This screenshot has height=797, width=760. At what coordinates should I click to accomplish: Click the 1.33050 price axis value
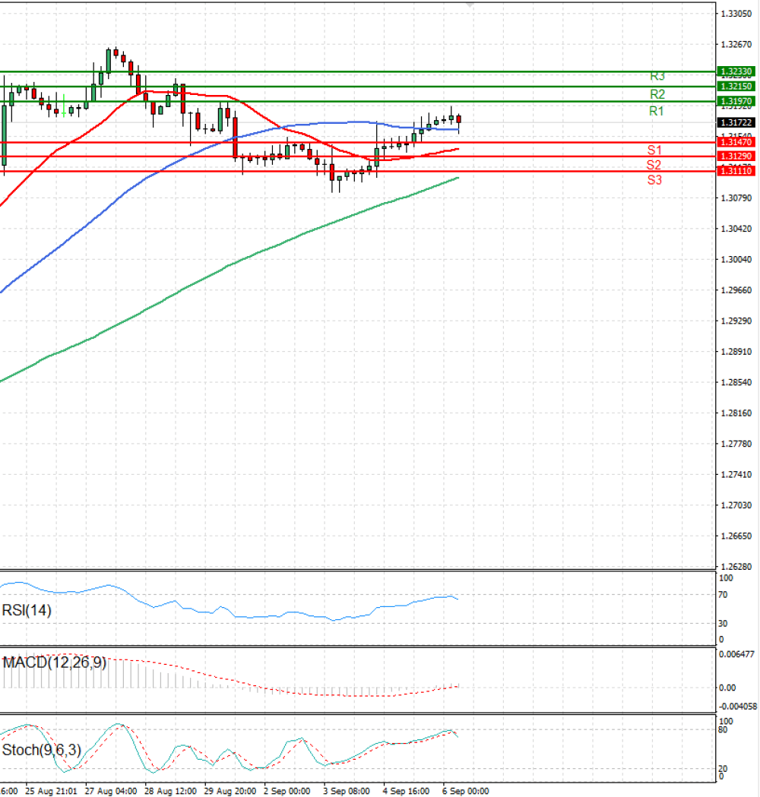(x=736, y=14)
